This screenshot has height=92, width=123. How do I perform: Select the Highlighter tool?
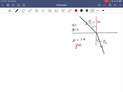pos(30,11)
